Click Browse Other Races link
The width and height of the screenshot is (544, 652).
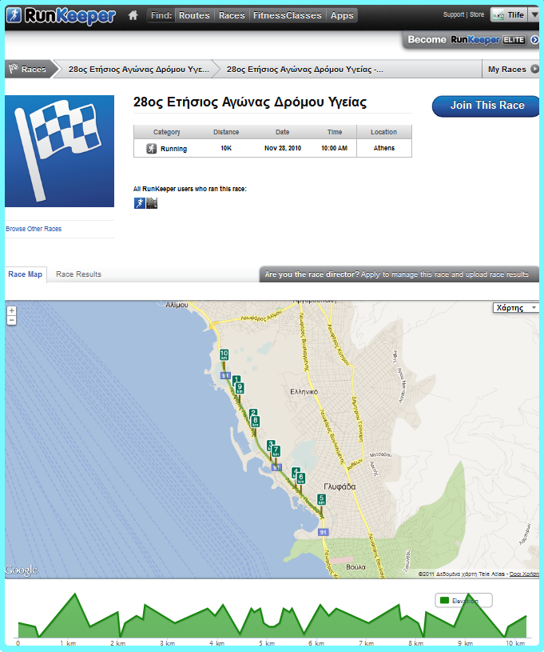(x=34, y=229)
